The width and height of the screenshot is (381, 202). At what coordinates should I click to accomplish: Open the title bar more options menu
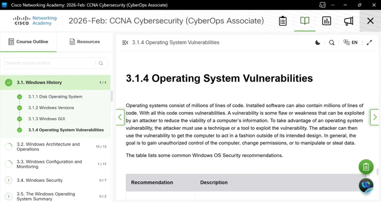tap(333, 5)
